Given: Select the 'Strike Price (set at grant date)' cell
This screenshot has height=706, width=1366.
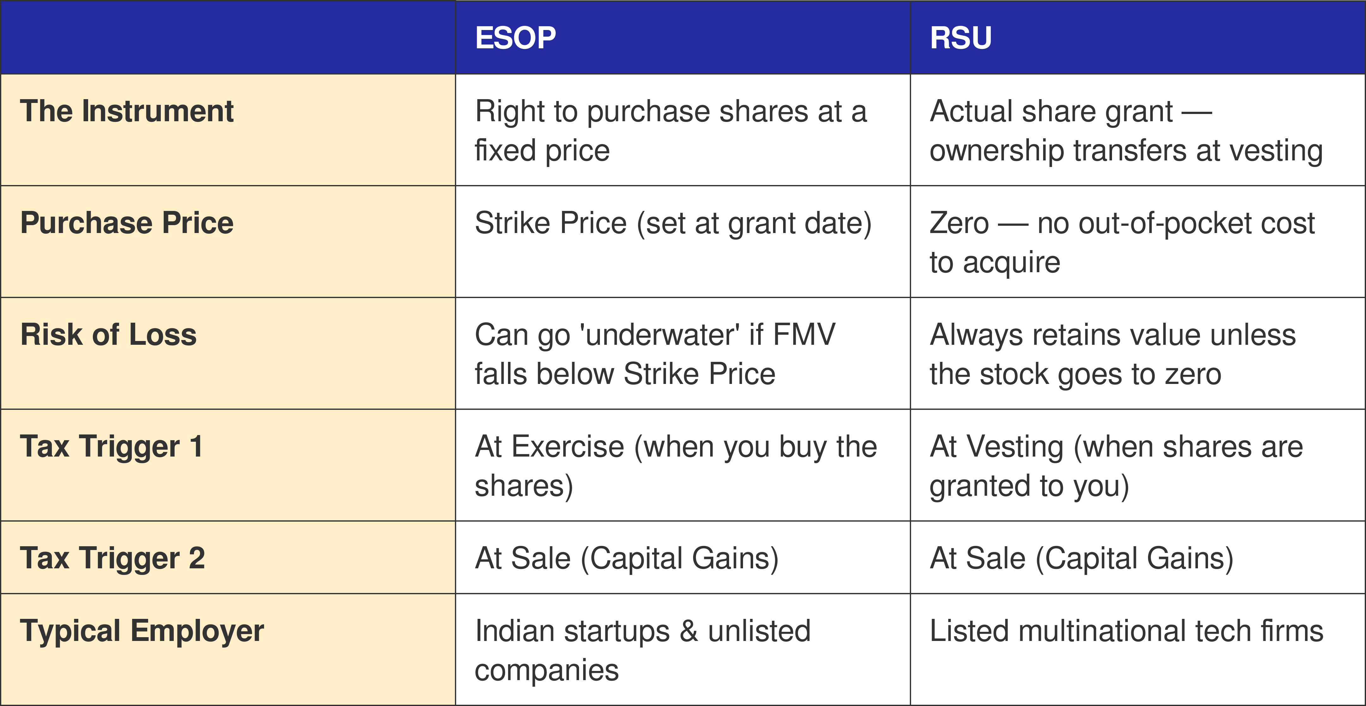Looking at the screenshot, I should (682, 242).
